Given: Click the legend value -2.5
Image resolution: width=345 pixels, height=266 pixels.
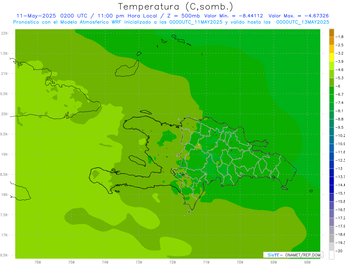Looking at the screenshot, I should 340,45.
